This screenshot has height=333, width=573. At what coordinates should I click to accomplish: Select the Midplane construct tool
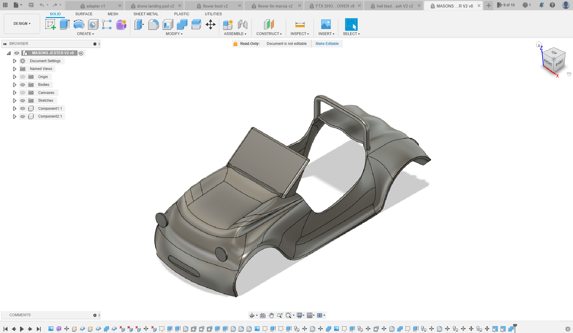[x=269, y=25]
